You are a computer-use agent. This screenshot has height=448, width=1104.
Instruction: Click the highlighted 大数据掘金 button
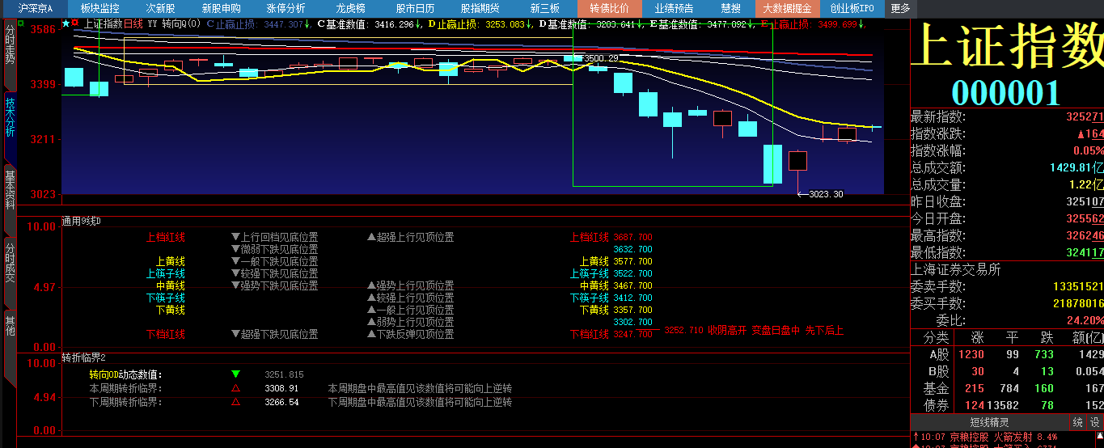[788, 8]
